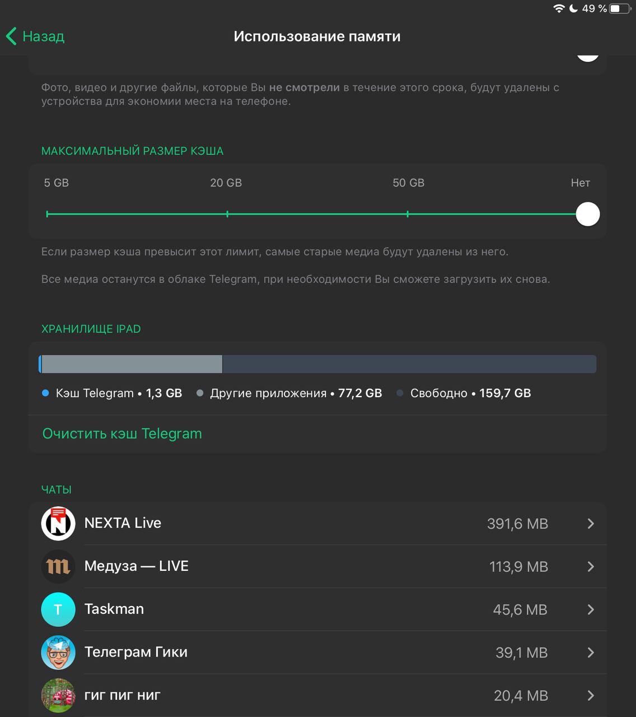Tap the Медуза — LIVE channel avatar
The width and height of the screenshot is (636, 717).
tap(58, 566)
